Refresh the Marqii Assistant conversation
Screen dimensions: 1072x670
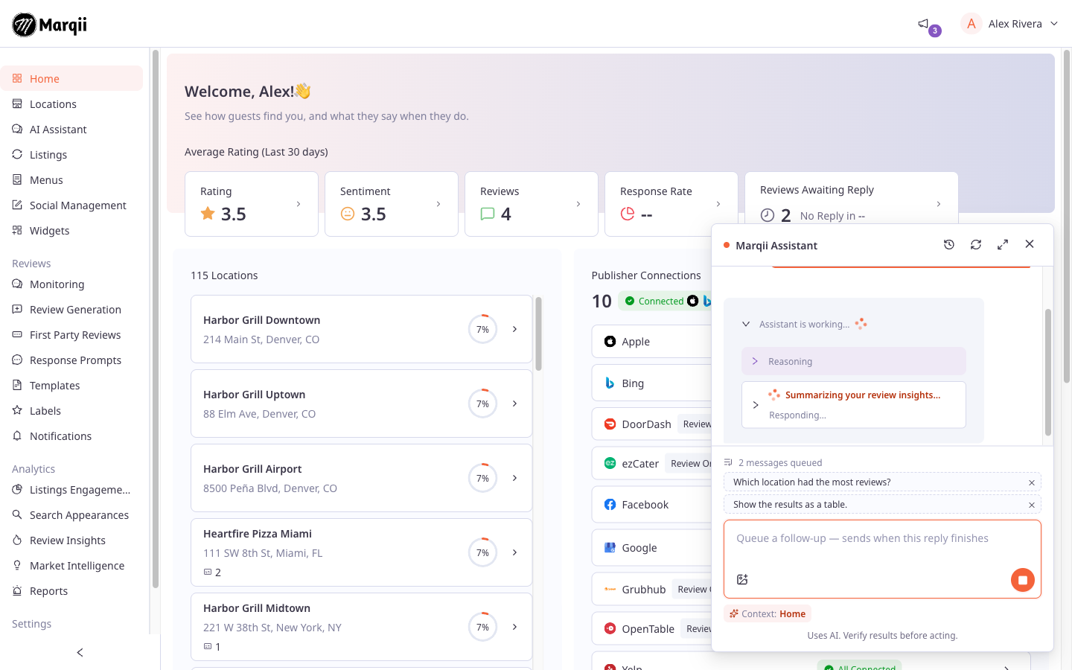tap(976, 244)
